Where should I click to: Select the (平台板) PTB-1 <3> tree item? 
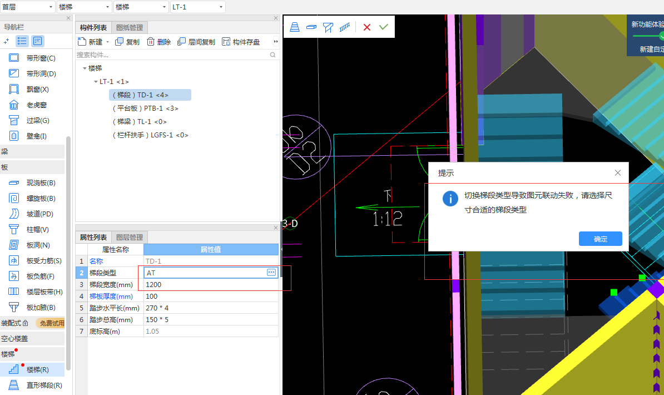[x=145, y=108]
